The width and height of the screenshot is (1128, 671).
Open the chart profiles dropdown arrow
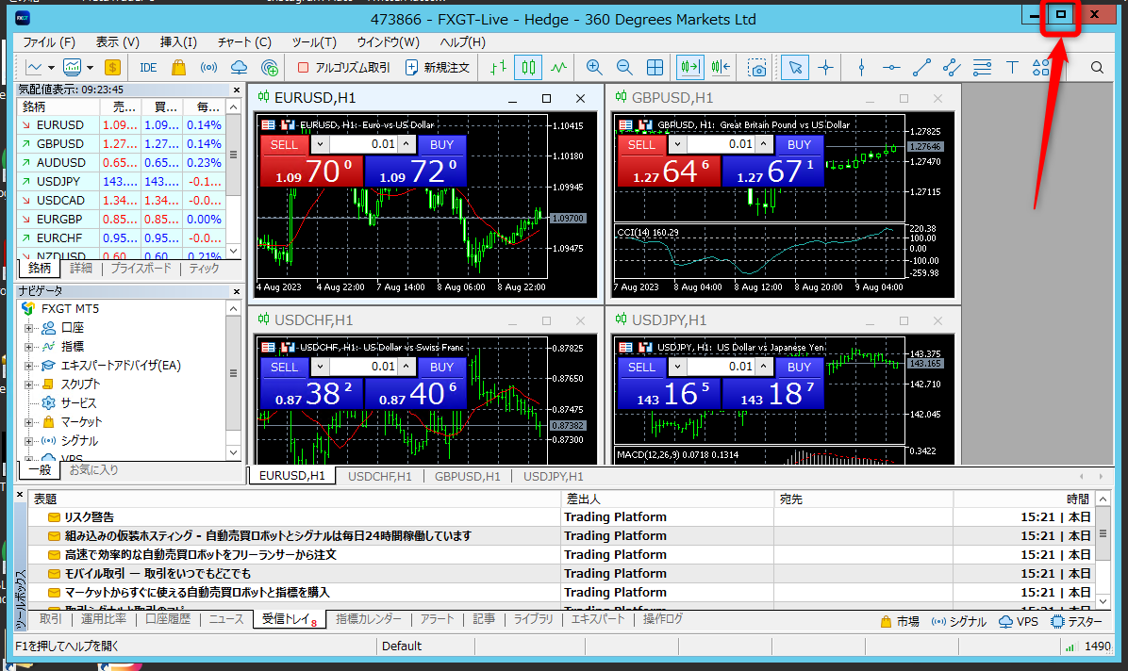[x=90, y=68]
